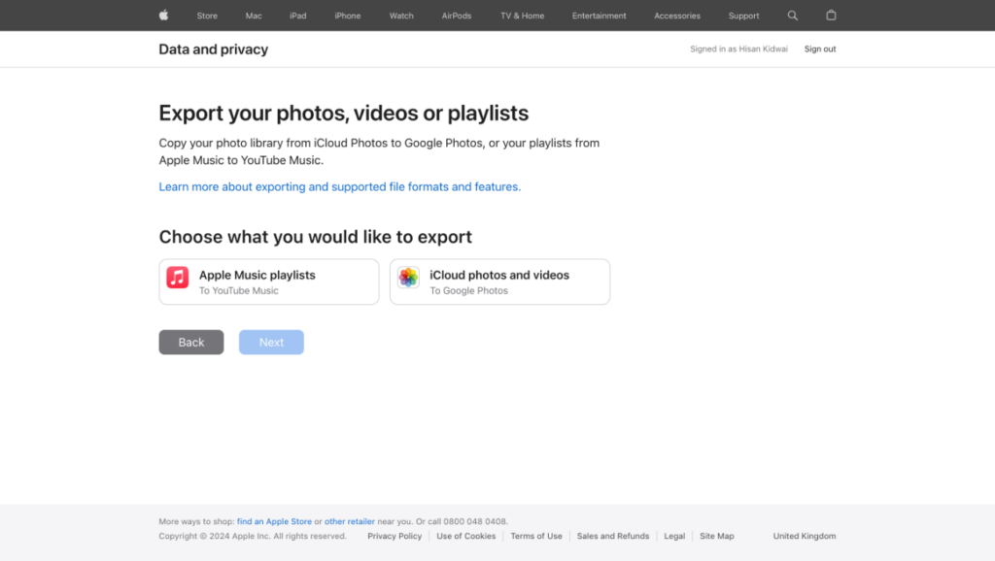Viewport: 995px width, 561px height.
Task: Click the find an Apple Store link
Action: coord(275,521)
